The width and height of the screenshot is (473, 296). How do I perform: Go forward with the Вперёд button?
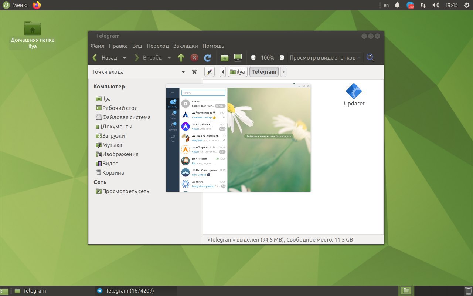coord(148,58)
